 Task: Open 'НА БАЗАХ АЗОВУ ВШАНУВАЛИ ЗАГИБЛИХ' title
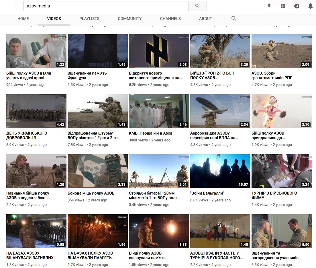point(31,255)
